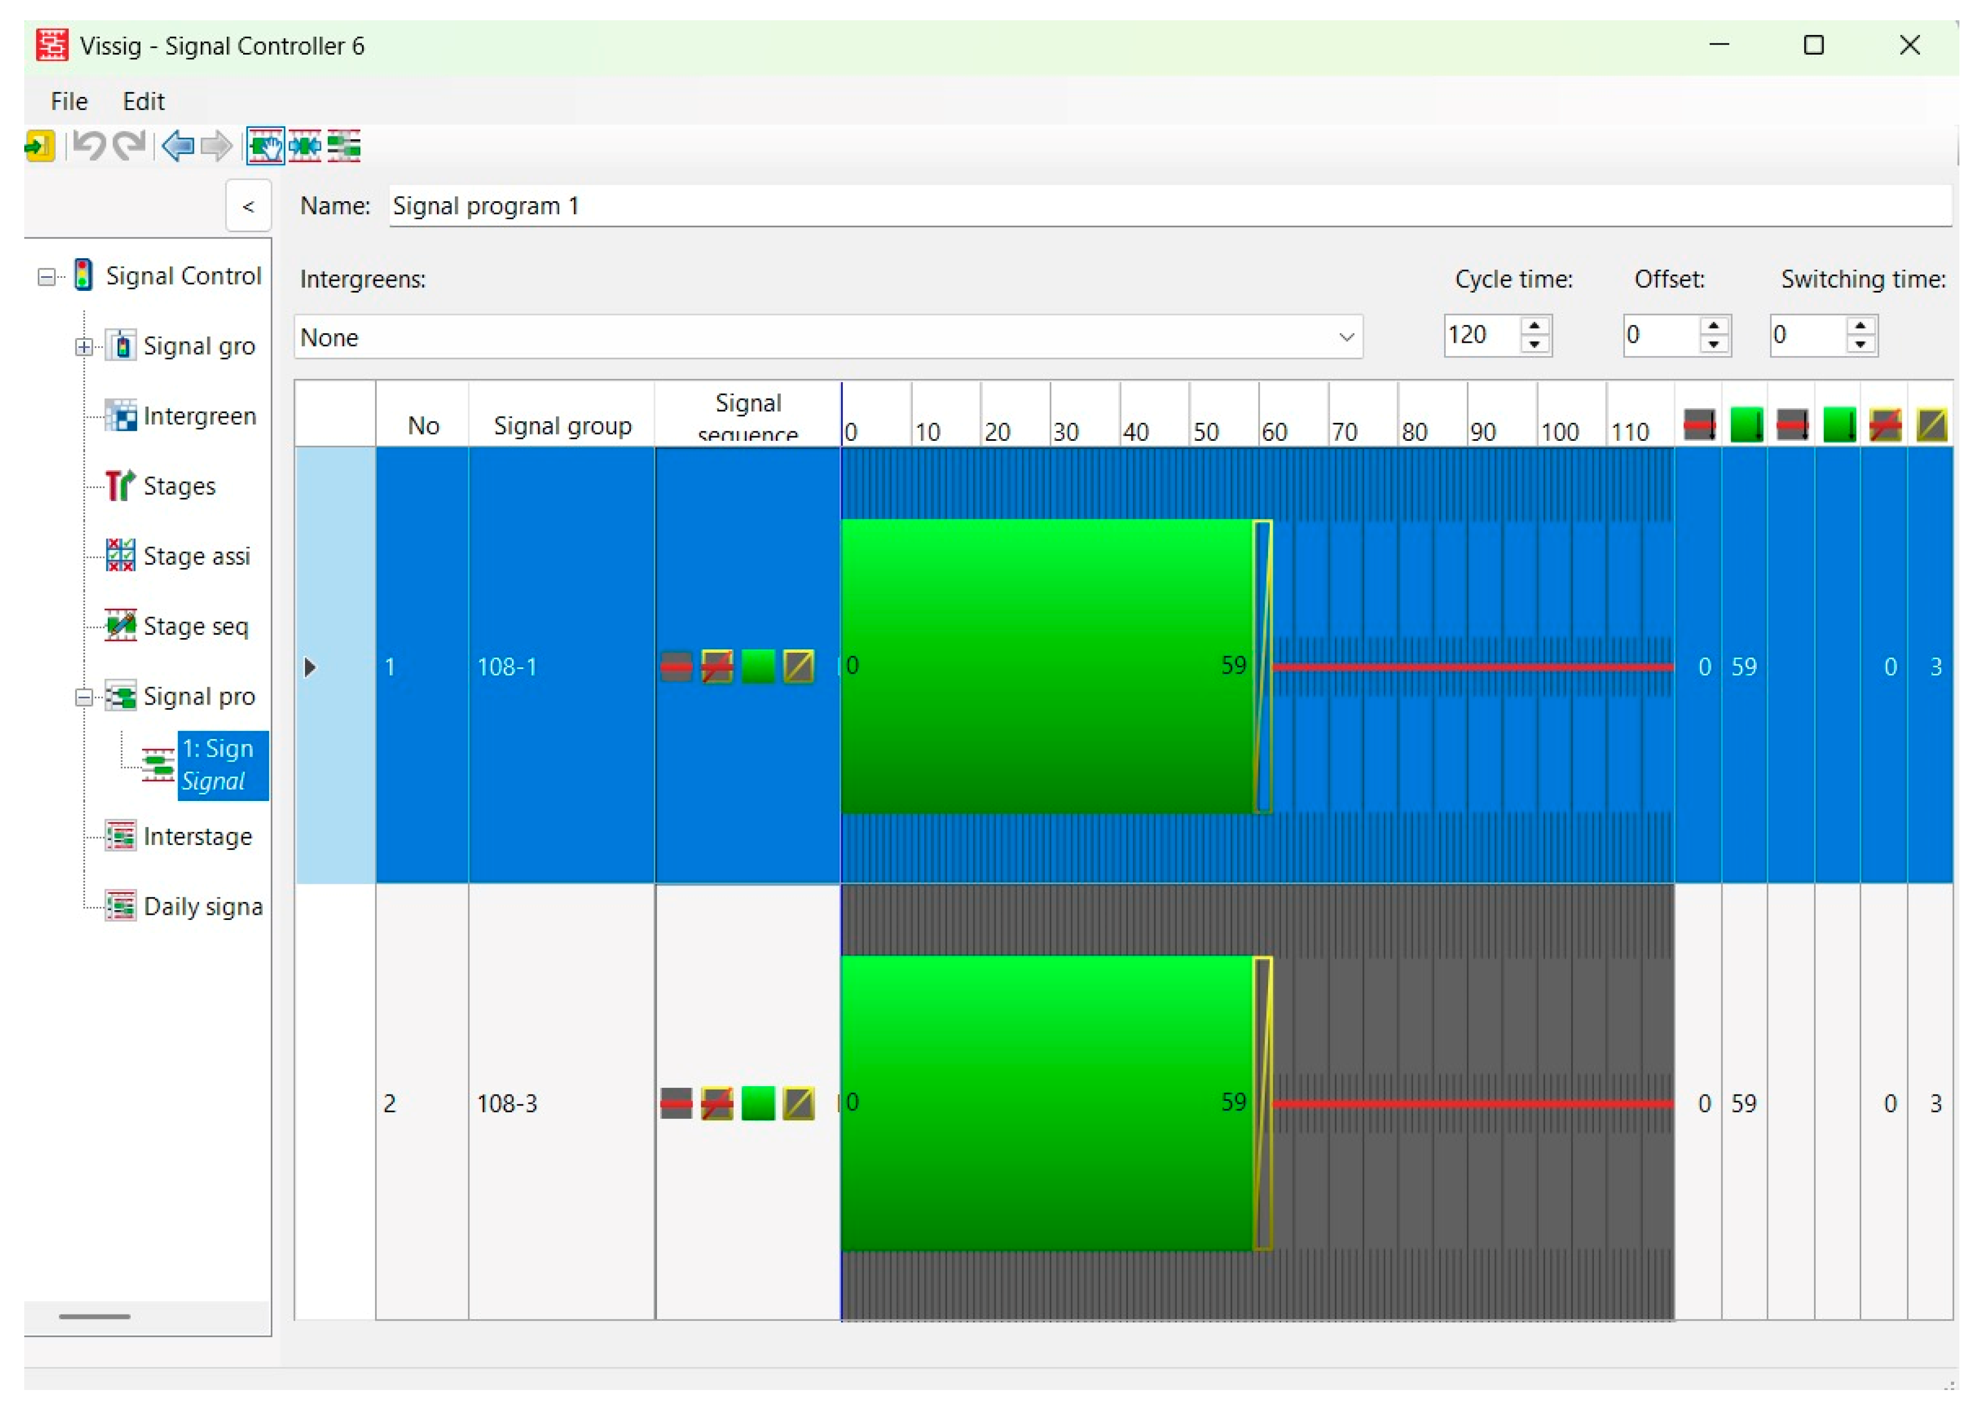
Task: Open the Stage sequence editing icon
Action: point(120,625)
